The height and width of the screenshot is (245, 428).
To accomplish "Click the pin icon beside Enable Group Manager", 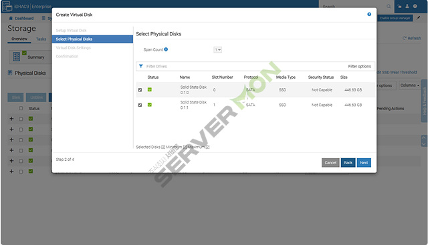I will point(418,18).
